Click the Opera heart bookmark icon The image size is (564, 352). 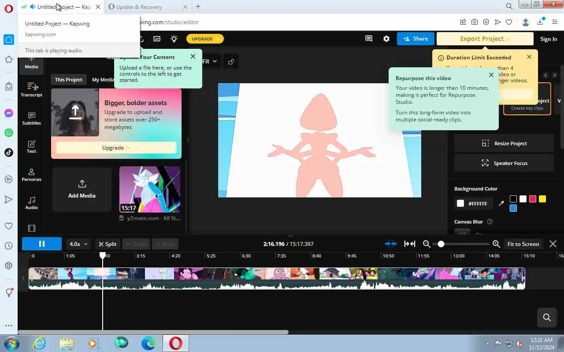(509, 22)
